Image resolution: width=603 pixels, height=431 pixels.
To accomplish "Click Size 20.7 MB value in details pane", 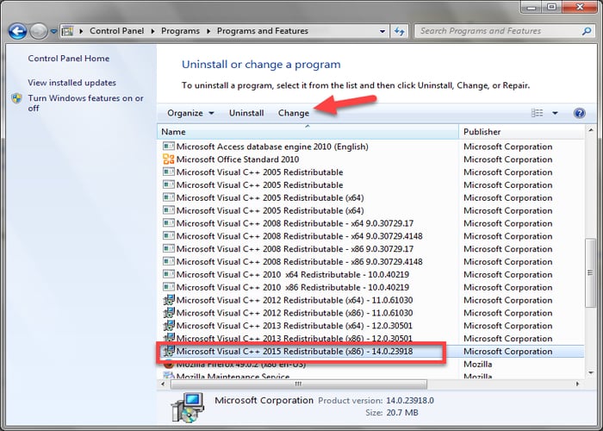I will [x=401, y=413].
